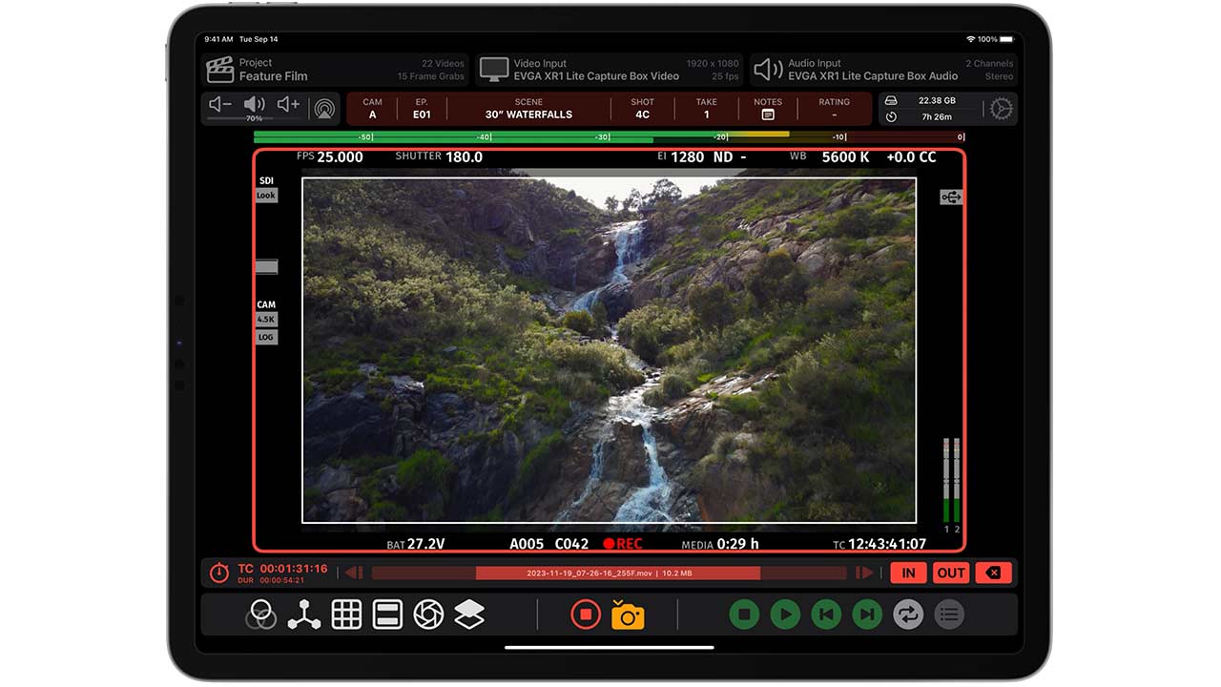
Task: Toggle the frame guides icon
Action: [387, 614]
